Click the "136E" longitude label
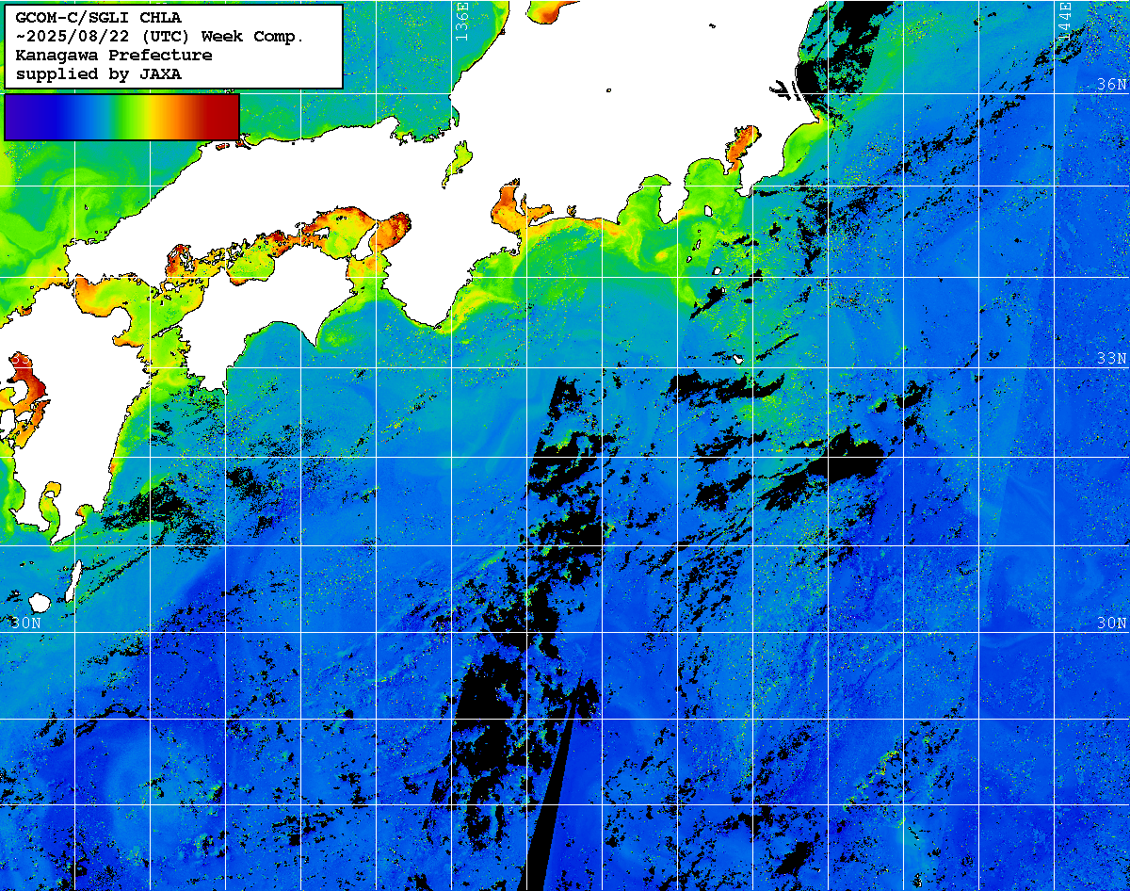 point(461,21)
